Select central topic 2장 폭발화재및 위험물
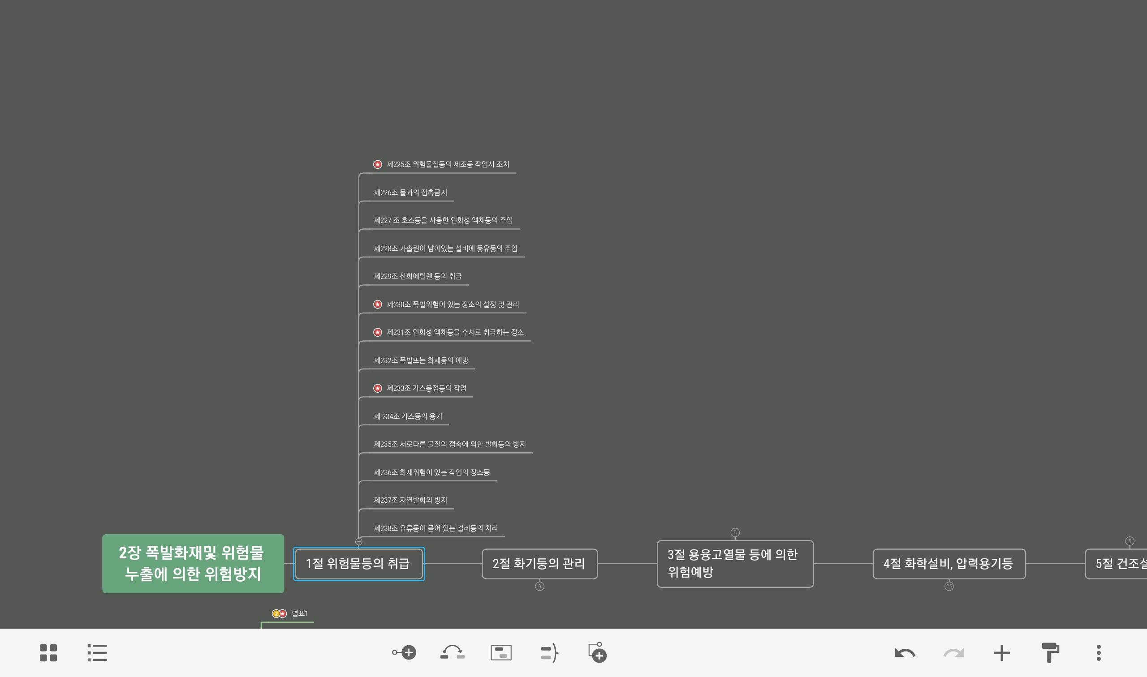The image size is (1147, 677). [193, 563]
